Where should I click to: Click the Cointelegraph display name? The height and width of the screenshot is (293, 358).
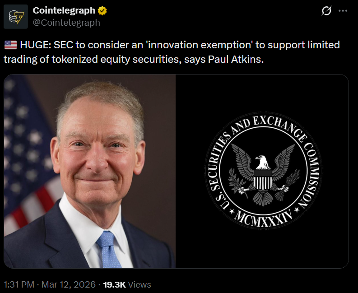64,10
